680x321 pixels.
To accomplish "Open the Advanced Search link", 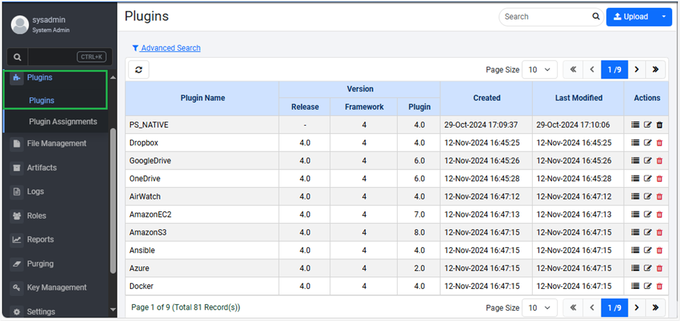I will coord(167,48).
